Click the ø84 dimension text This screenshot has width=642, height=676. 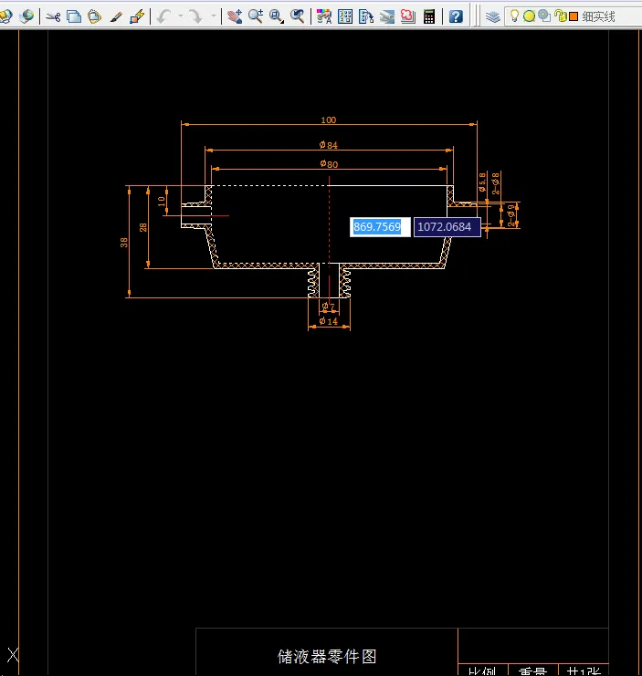pos(329,145)
